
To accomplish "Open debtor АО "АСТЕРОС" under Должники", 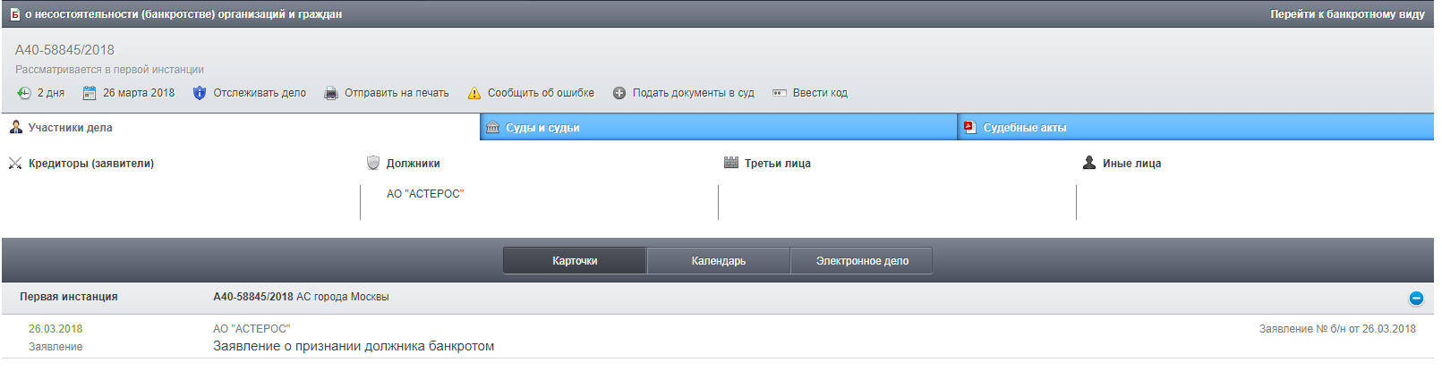I will tap(425, 194).
